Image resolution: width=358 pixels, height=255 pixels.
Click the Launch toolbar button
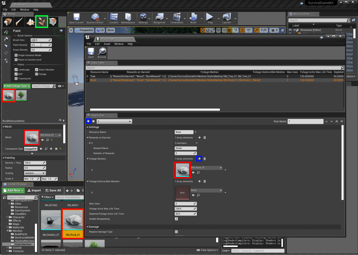[x=227, y=19]
